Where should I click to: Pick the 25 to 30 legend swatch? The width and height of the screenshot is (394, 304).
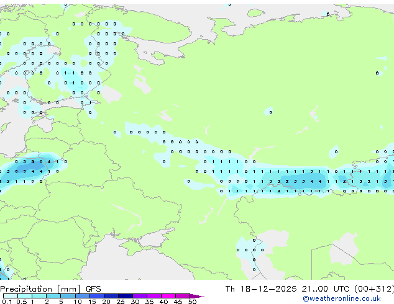point(126,296)
